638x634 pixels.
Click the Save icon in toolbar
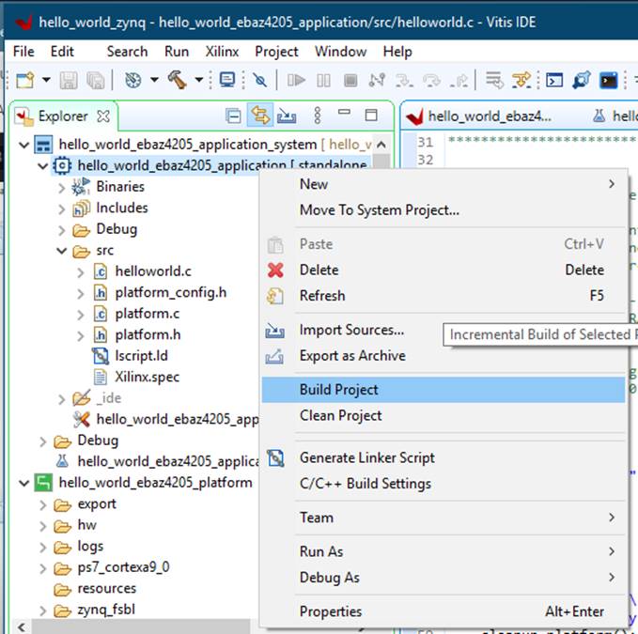(70, 81)
